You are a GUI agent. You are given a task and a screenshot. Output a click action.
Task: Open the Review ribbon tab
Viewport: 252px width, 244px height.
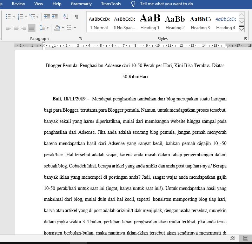click(18, 4)
